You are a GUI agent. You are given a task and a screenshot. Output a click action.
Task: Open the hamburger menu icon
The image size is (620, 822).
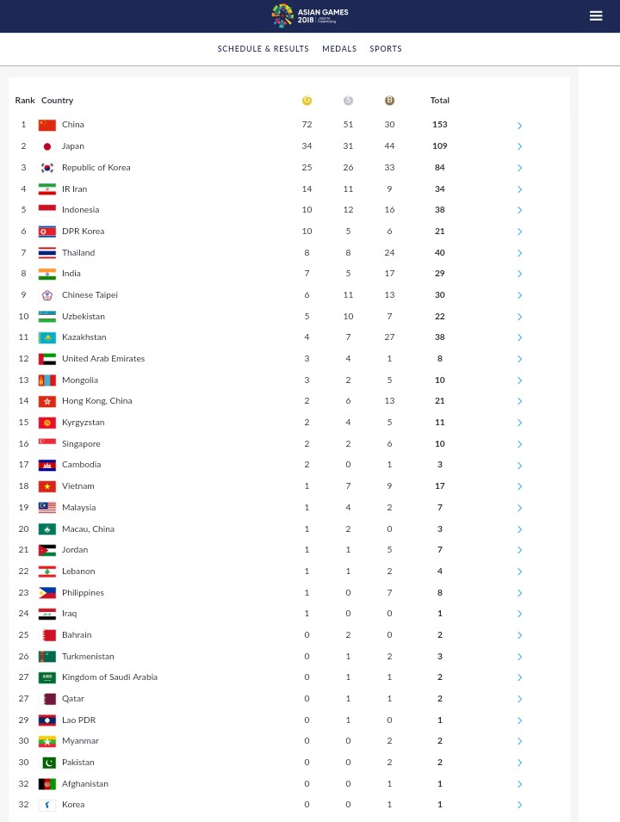click(x=595, y=15)
